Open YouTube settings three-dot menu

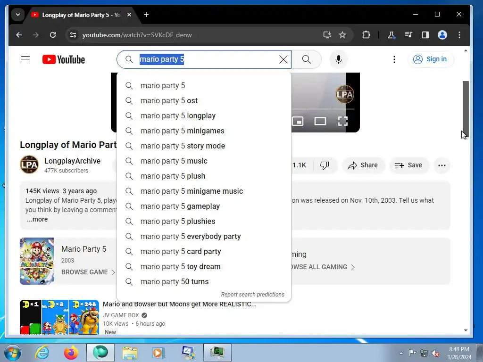394,59
